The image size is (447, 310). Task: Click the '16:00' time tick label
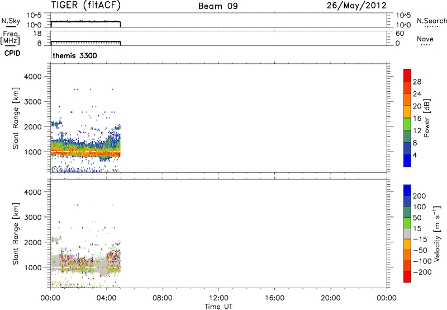click(x=274, y=298)
